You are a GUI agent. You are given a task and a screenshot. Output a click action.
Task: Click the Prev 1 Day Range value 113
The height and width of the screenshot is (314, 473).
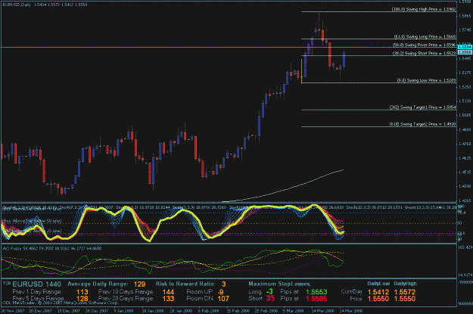pyautogui.click(x=82, y=291)
